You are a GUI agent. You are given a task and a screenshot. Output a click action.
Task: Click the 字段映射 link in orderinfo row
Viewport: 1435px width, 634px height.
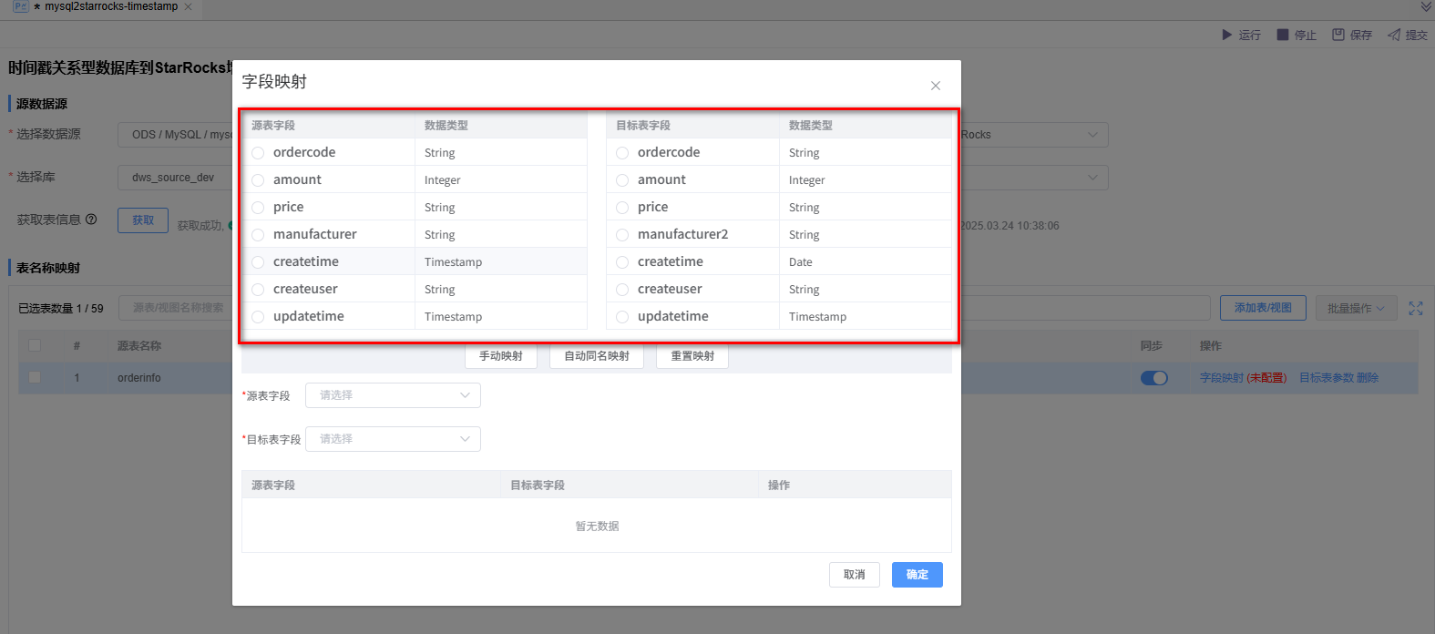pyautogui.click(x=1221, y=378)
